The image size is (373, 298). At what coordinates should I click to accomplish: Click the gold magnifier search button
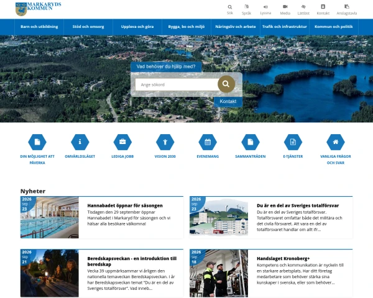tap(226, 84)
